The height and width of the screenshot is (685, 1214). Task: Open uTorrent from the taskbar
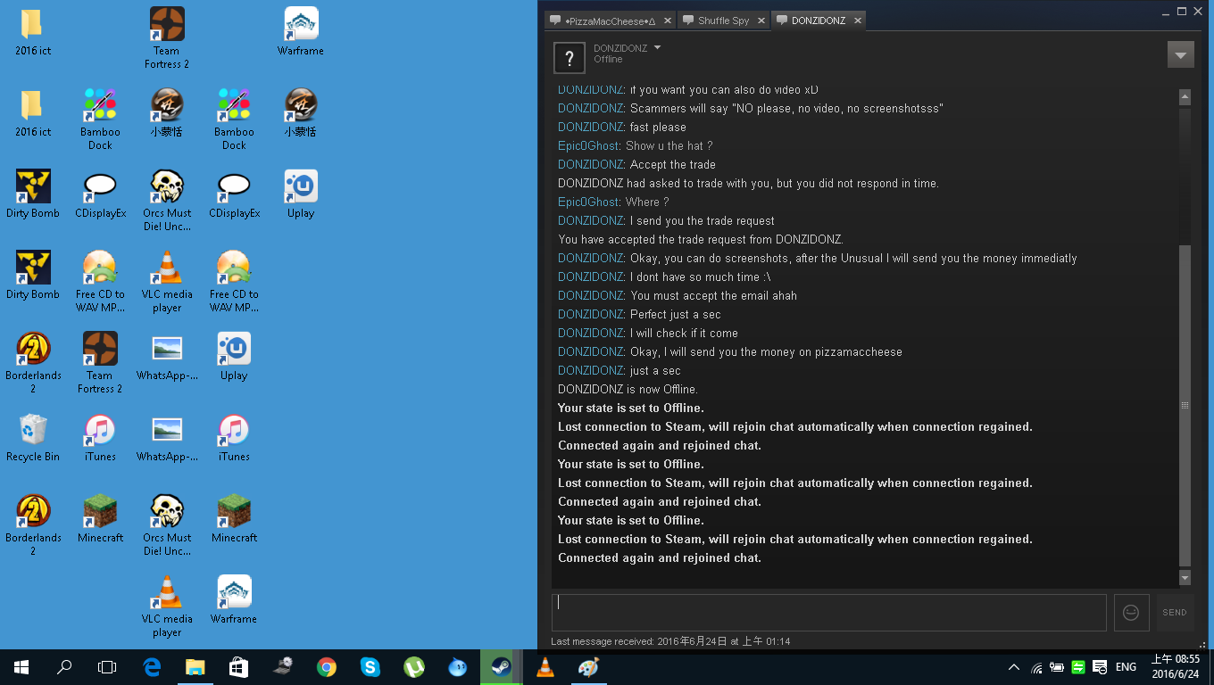pyautogui.click(x=413, y=666)
